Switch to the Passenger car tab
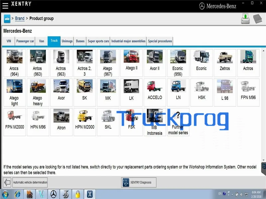Screen dimensions: 266x199 (25, 41)
